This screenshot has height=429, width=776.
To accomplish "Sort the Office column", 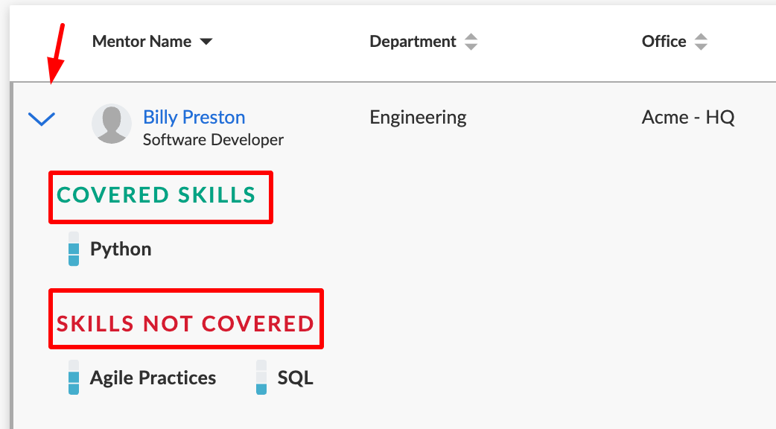I will pos(701,42).
